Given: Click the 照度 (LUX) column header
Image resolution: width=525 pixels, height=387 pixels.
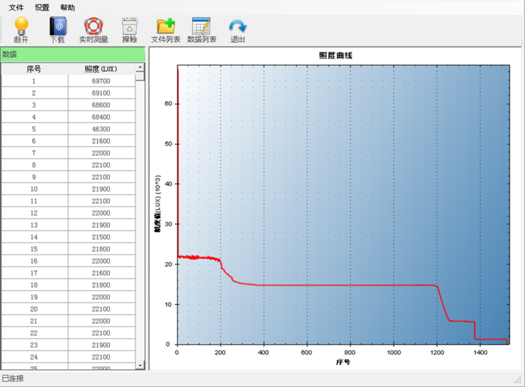Looking at the screenshot, I should tap(101, 69).
